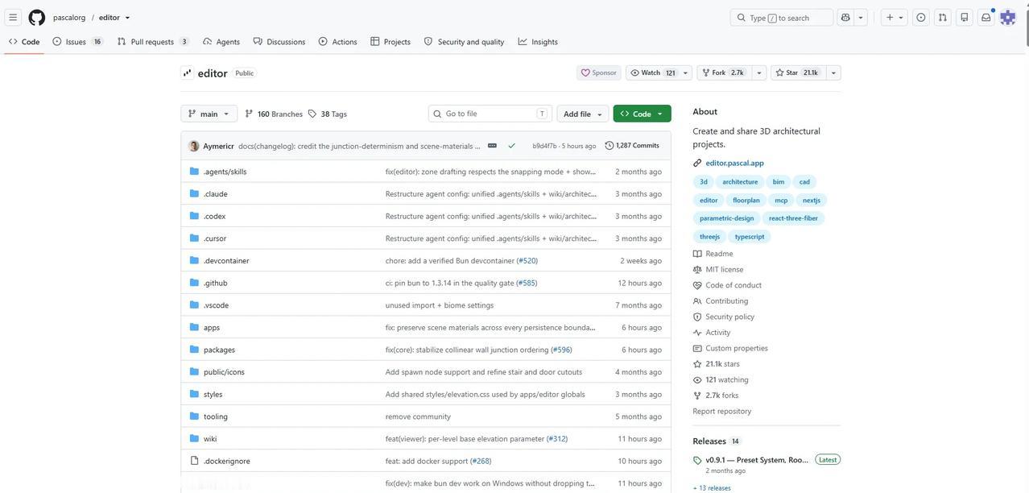
Task: Open the Create new plus dropdown
Action: point(895,18)
